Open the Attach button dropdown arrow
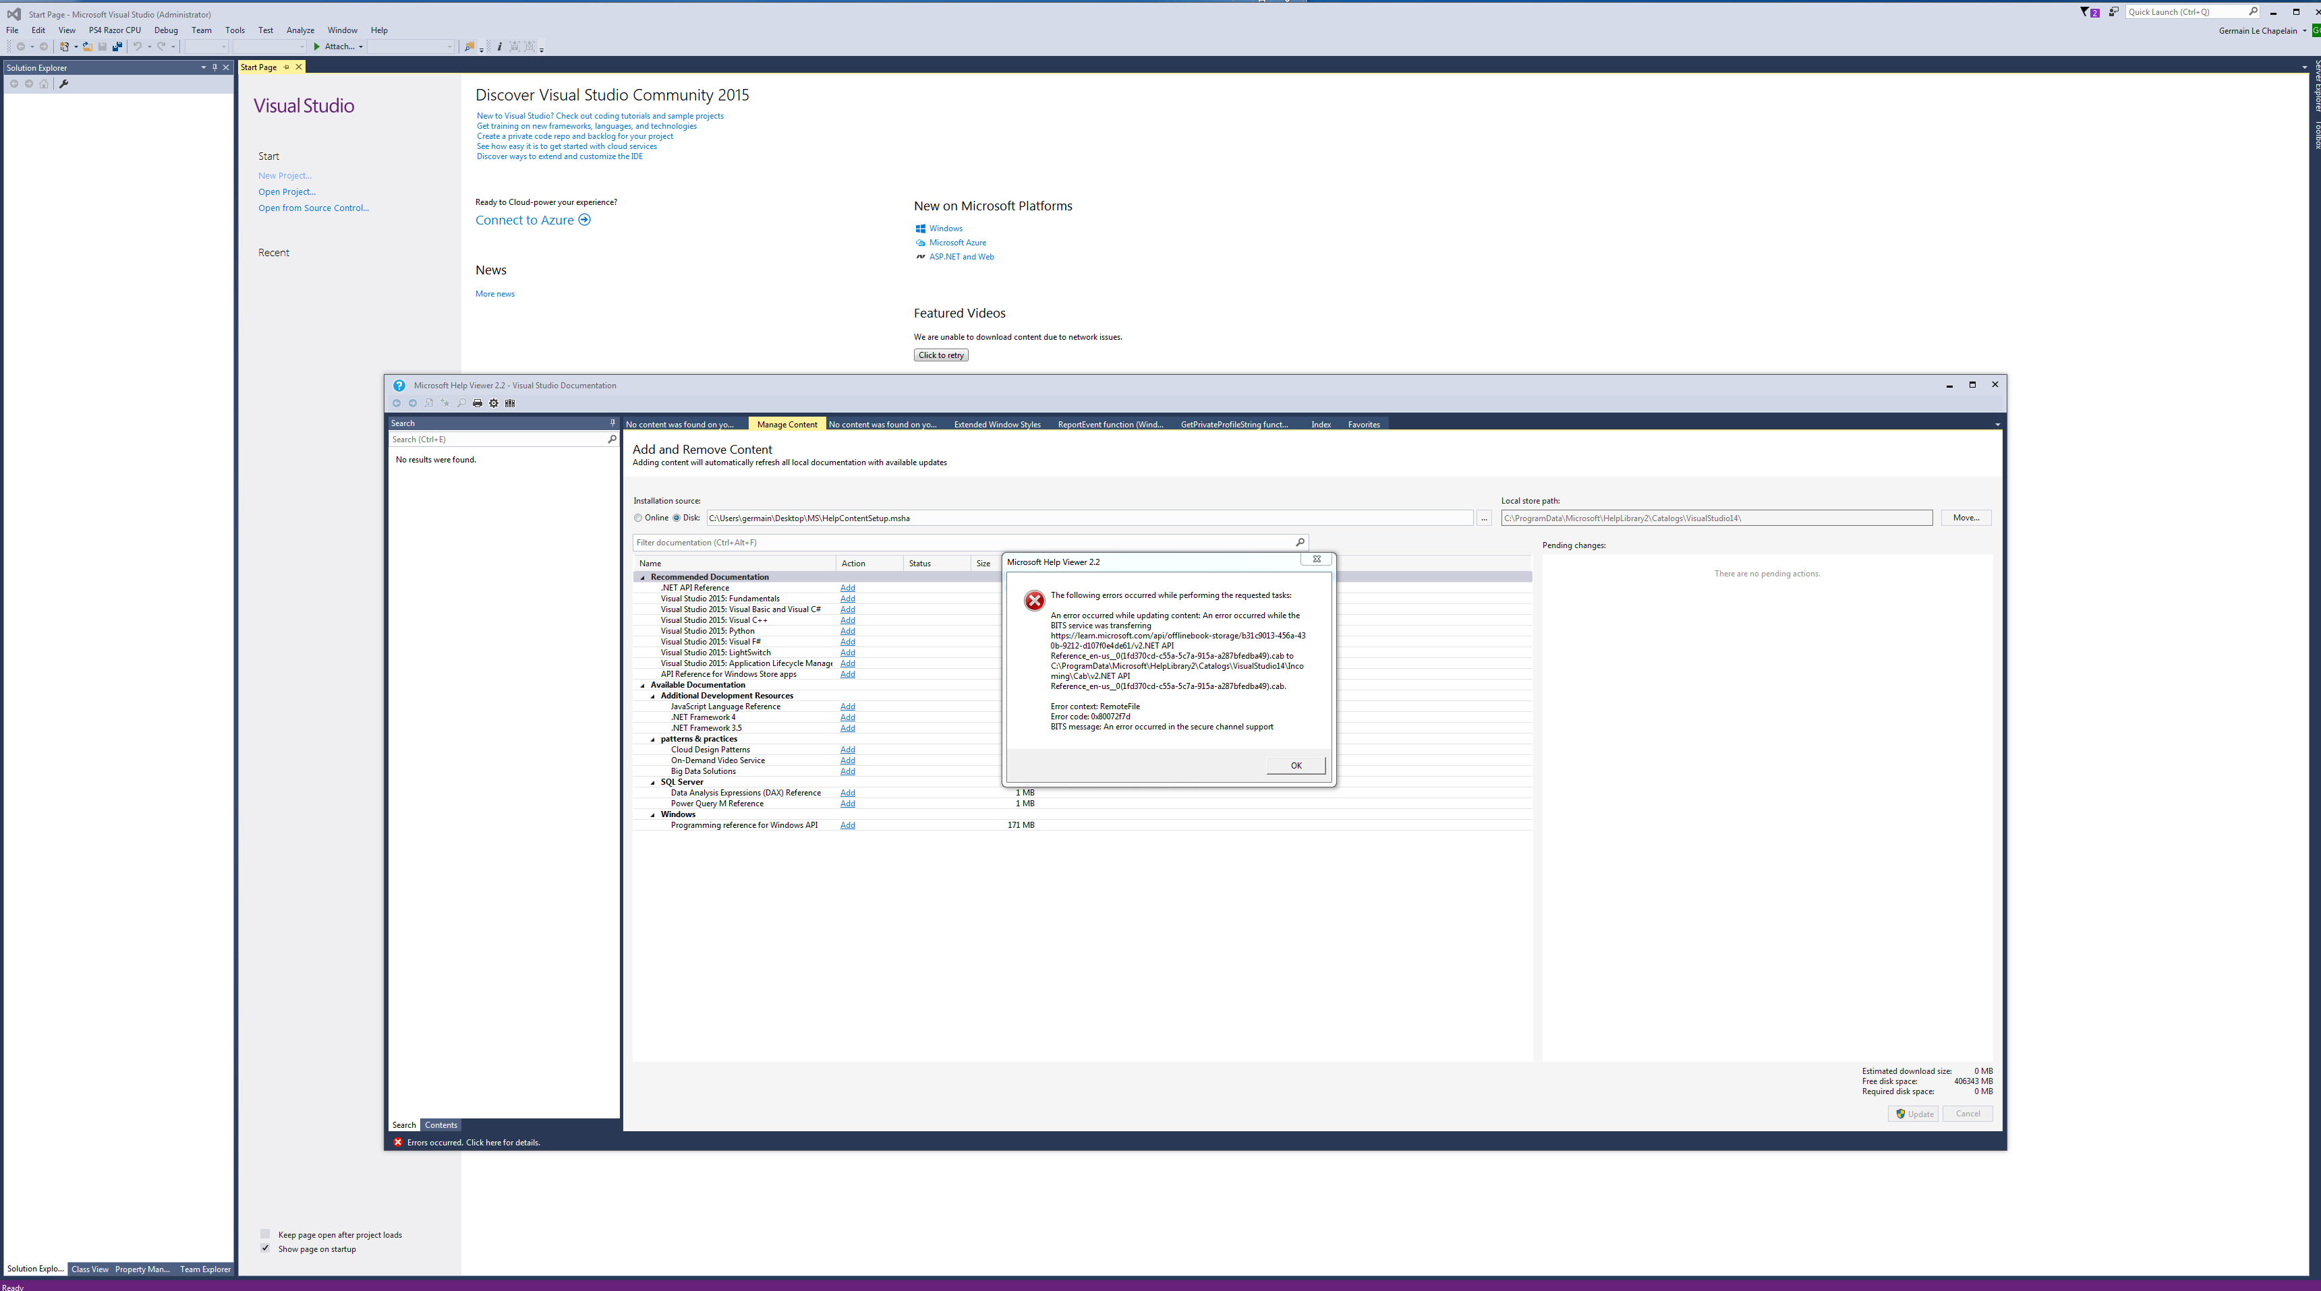 (360, 47)
